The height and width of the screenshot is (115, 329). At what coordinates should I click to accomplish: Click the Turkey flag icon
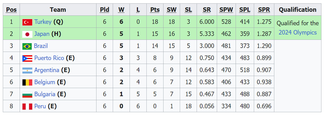click(27, 22)
